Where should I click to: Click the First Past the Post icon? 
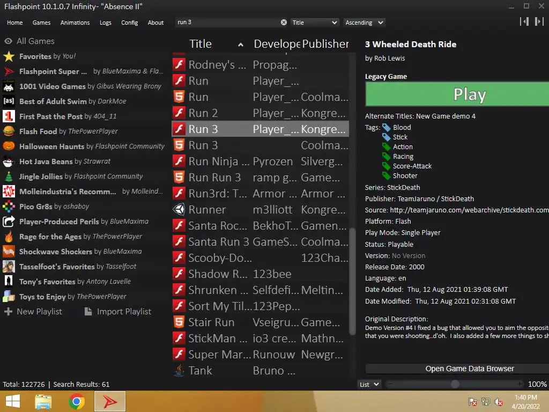click(9, 116)
